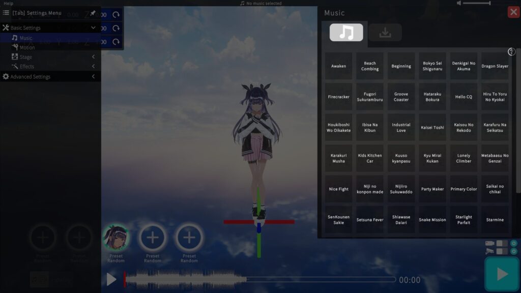The image size is (521, 293).
Task: Start the show with the large teal play button
Action: 502,274
